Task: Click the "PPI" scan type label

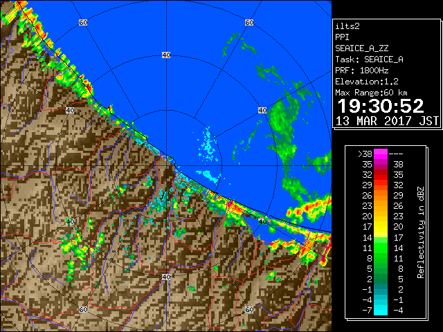Action: (342, 37)
